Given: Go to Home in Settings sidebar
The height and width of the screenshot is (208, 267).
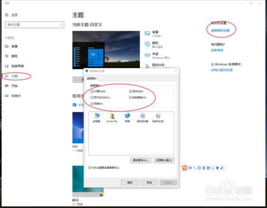Looking at the screenshot, I should pos(14,15).
